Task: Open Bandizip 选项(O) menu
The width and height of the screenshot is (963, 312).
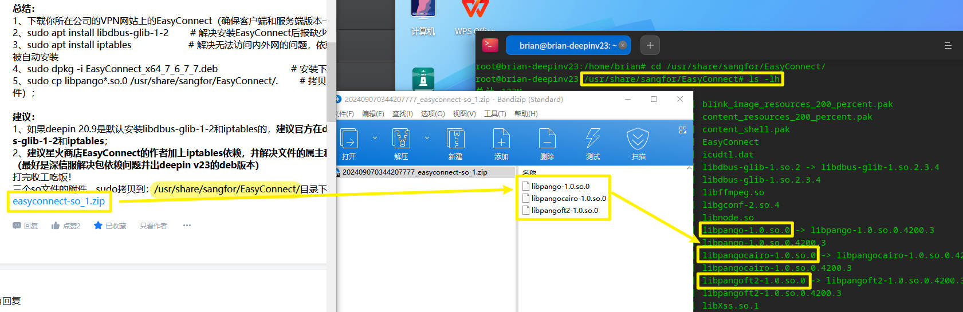Action: [x=433, y=114]
